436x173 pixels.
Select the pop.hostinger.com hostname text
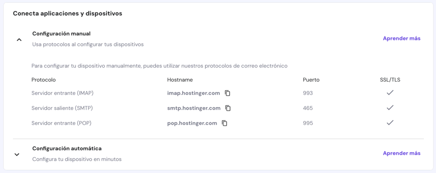click(192, 123)
